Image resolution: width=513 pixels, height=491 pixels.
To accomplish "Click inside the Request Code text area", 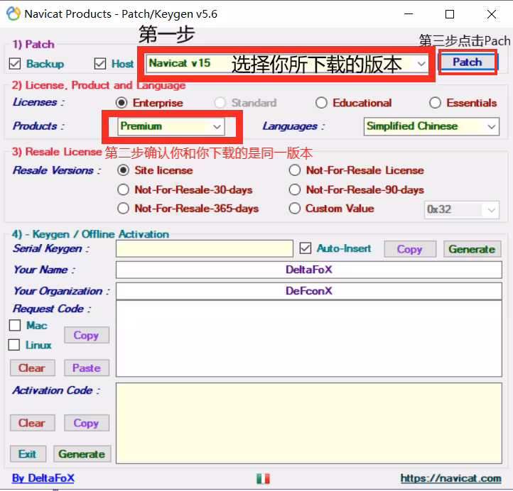I will pos(309,338).
